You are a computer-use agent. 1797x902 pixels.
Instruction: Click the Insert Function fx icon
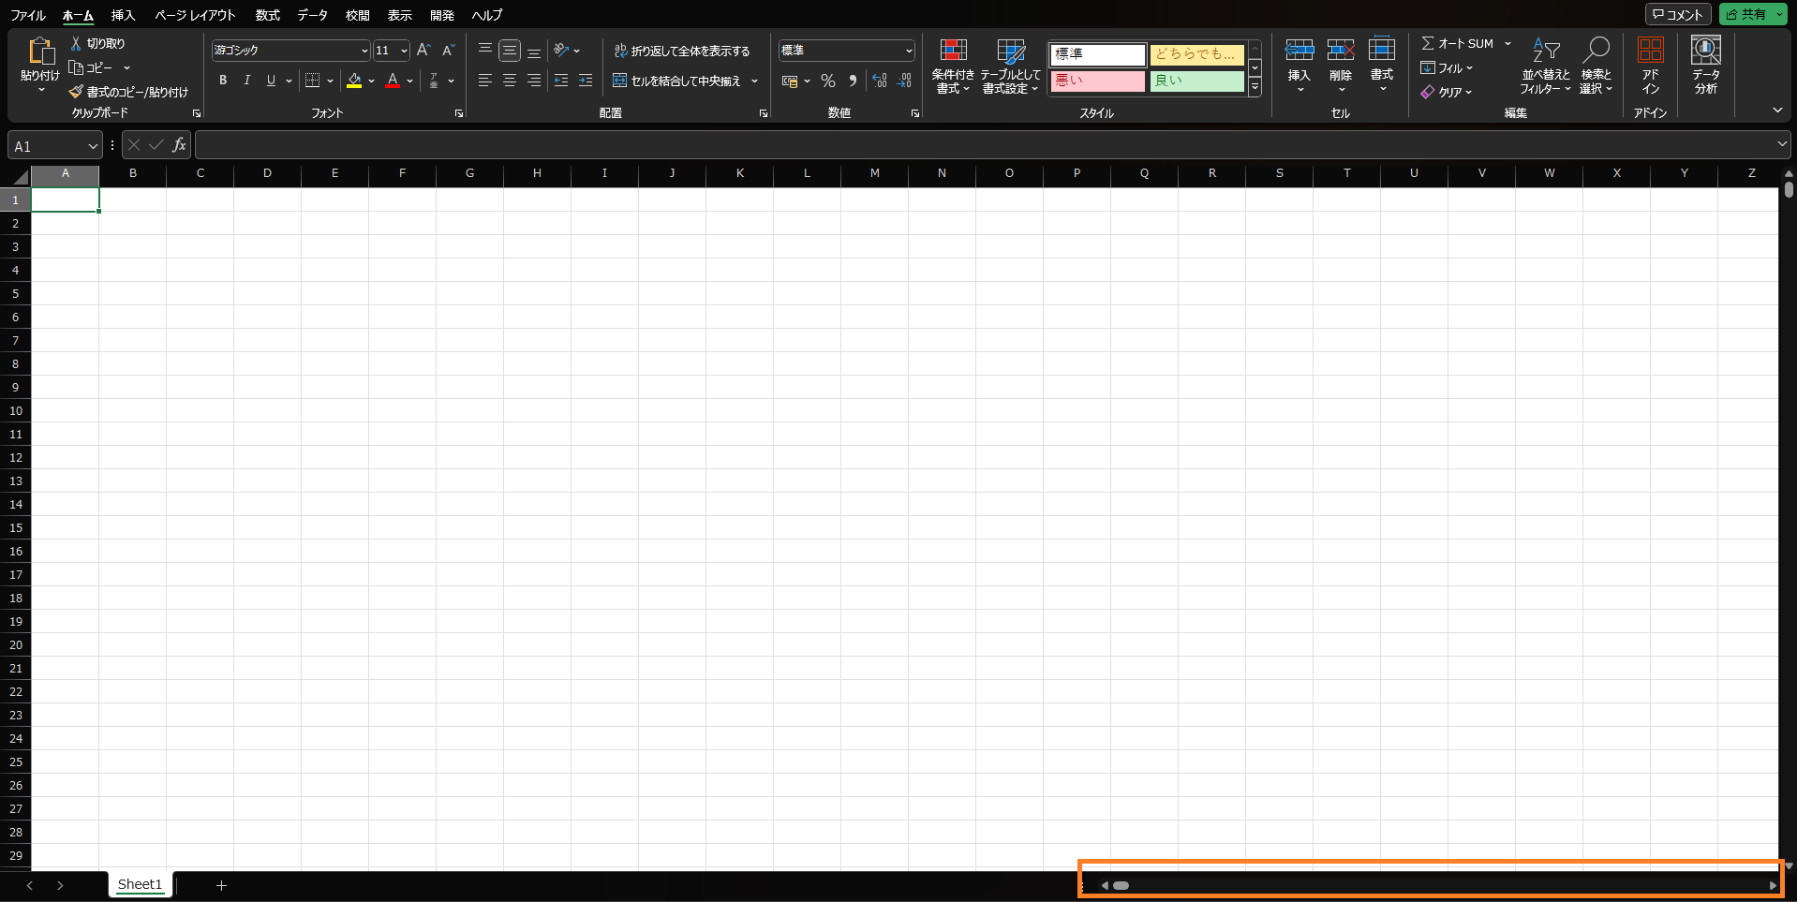[179, 145]
